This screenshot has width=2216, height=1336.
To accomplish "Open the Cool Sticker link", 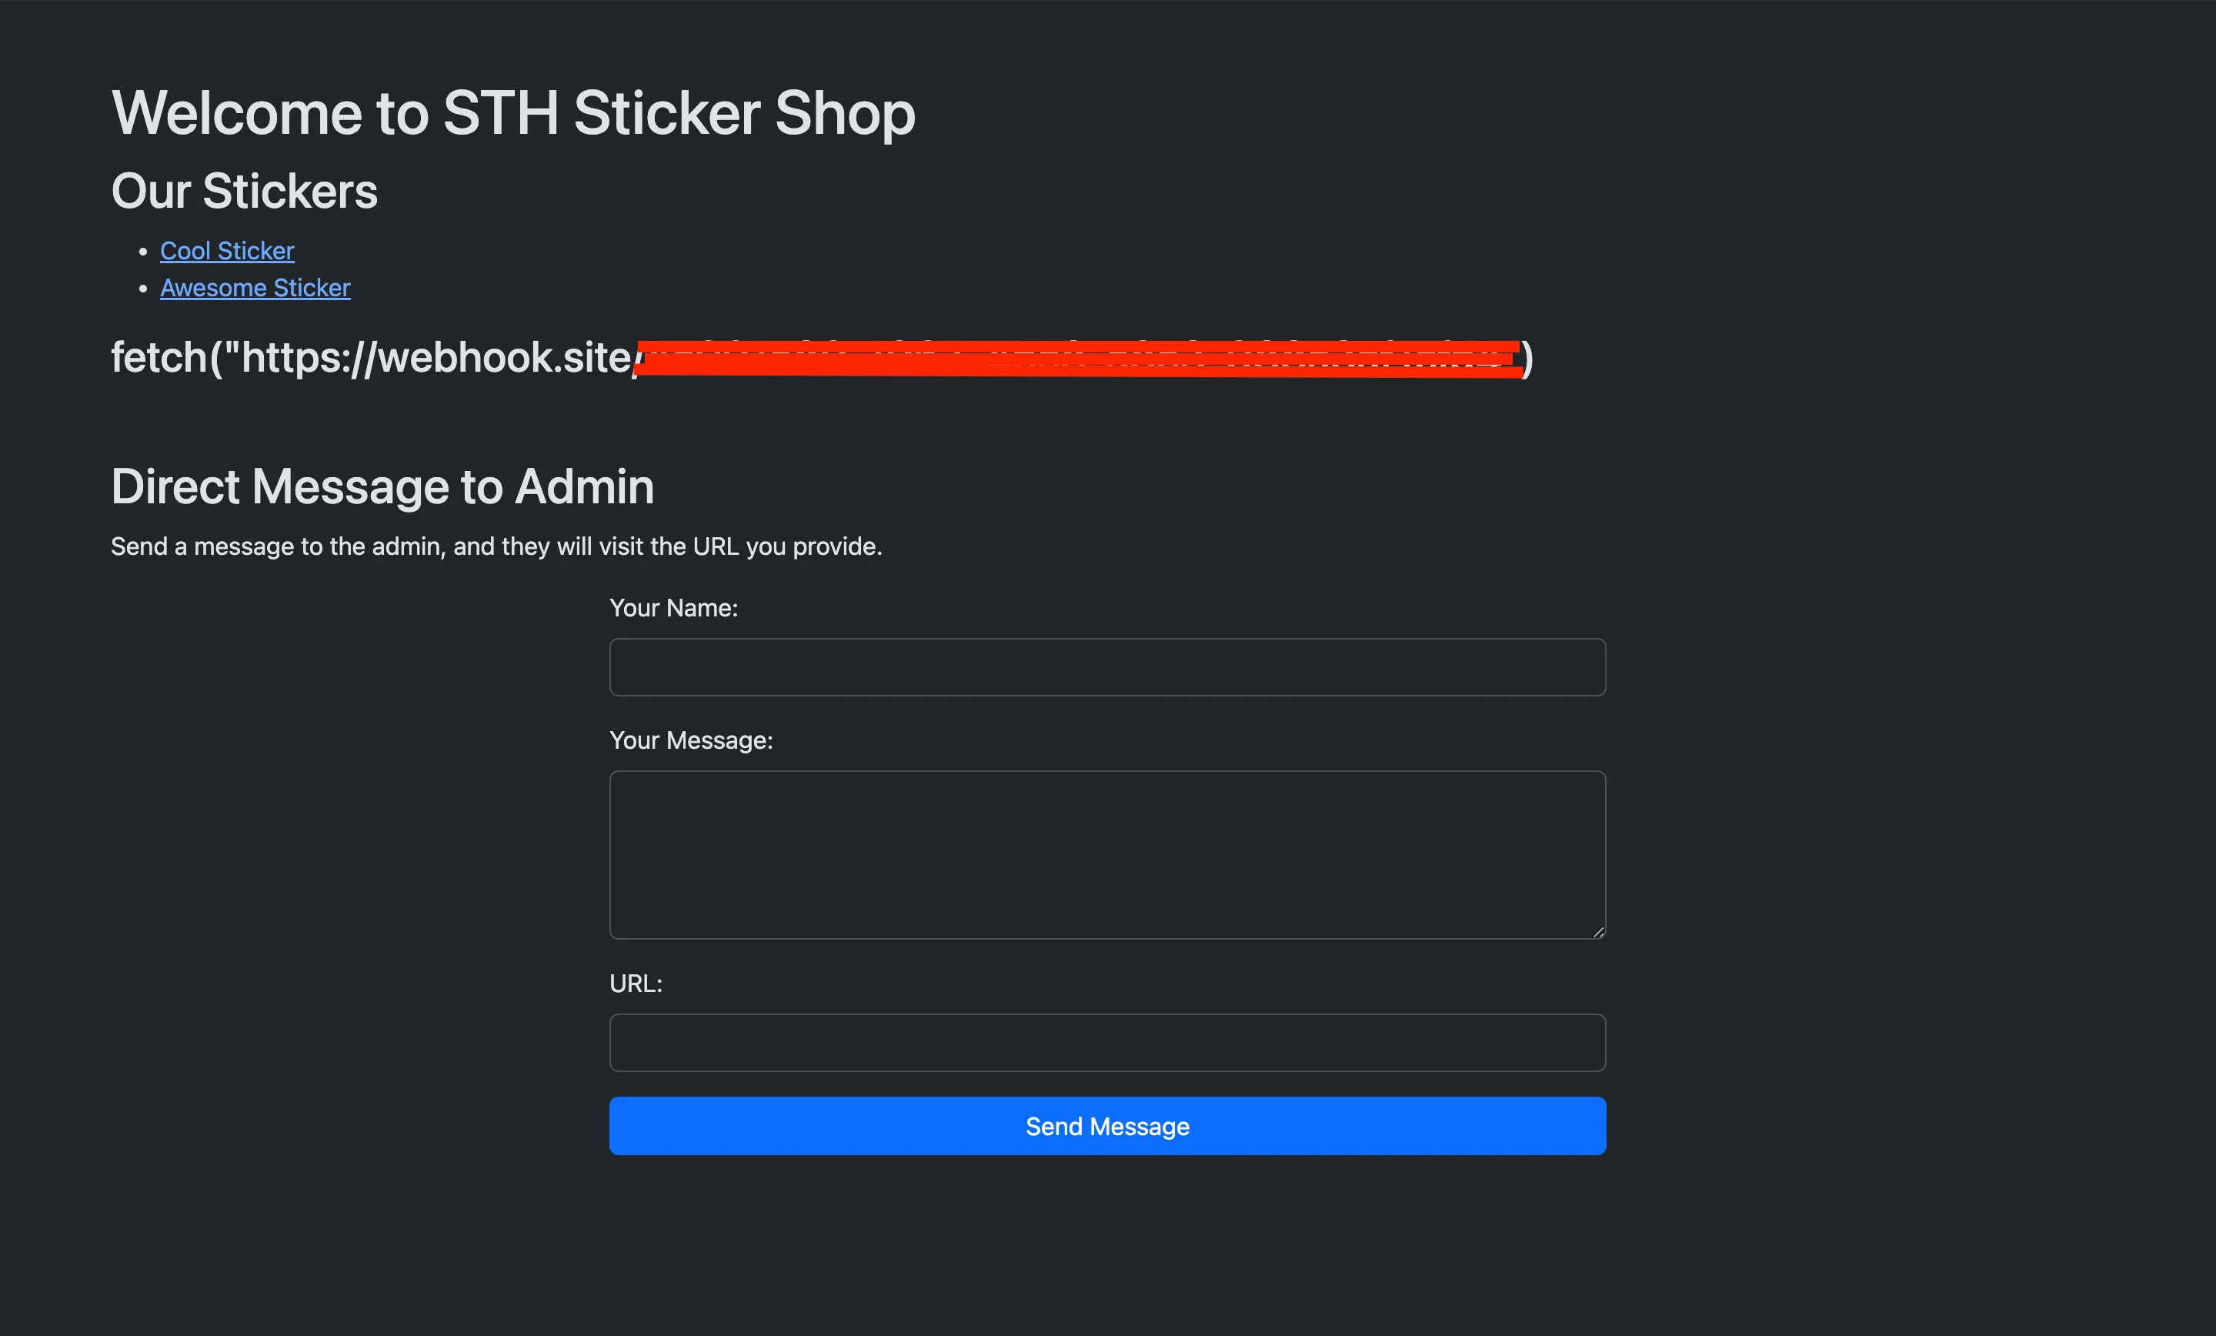I will 227,251.
